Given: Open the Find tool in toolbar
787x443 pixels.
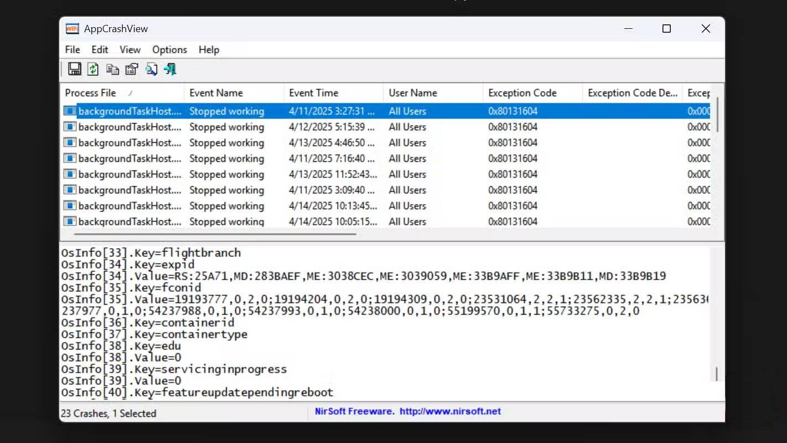Looking at the screenshot, I should [x=151, y=69].
